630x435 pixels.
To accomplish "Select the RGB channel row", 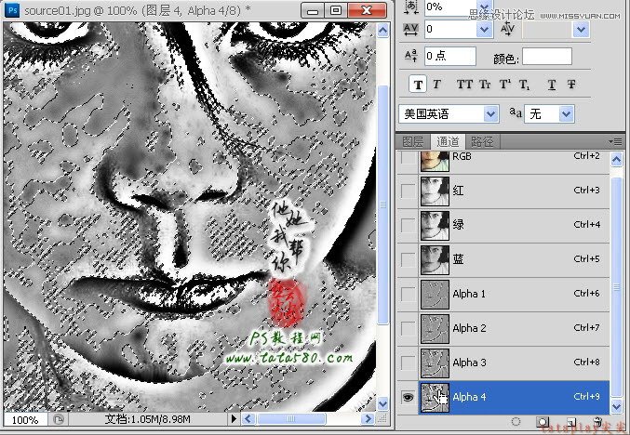I will 503,162.
